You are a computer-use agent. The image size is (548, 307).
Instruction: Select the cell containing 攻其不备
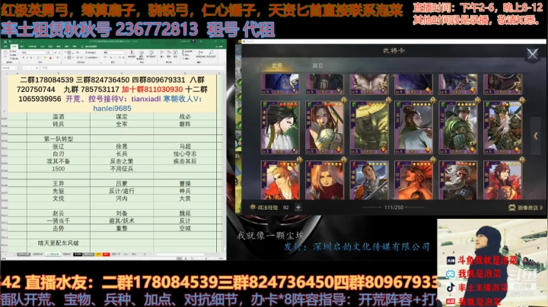click(59, 161)
